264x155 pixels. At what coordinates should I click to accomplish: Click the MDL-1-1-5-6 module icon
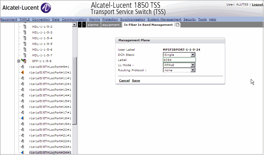pyautogui.click(x=25, y=49)
